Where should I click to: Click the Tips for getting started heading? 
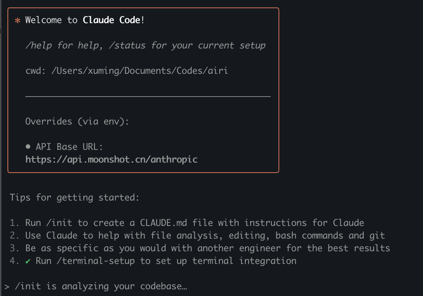(74, 197)
